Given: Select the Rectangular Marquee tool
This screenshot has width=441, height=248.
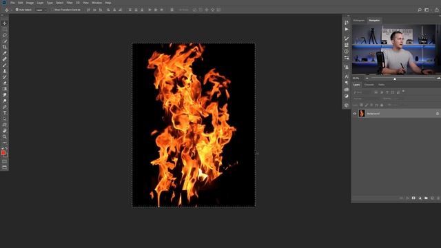Looking at the screenshot, I should (x=5, y=29).
